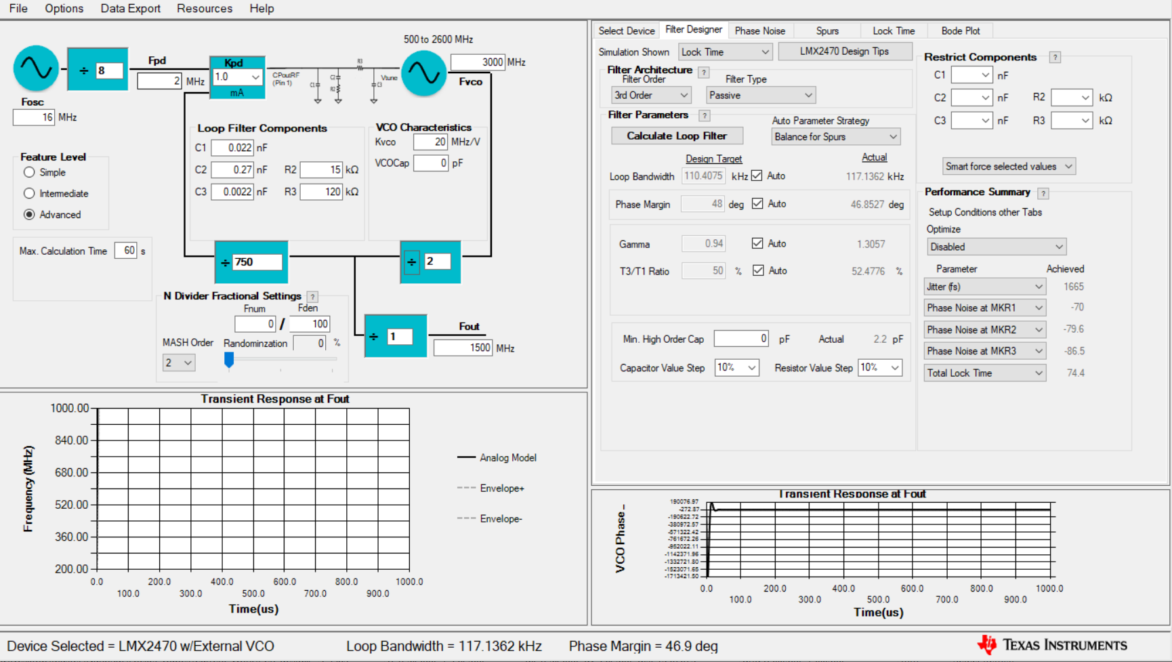Click the help icon next to Restrict Components
Image resolution: width=1172 pixels, height=662 pixels.
(x=1055, y=58)
